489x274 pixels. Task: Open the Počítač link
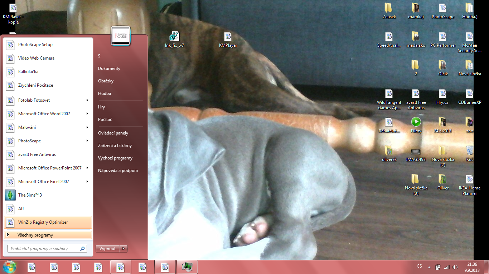(105, 120)
